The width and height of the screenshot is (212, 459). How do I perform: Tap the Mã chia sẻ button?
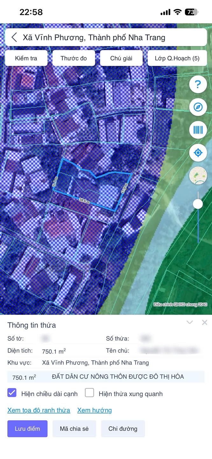pyautogui.click(x=74, y=429)
